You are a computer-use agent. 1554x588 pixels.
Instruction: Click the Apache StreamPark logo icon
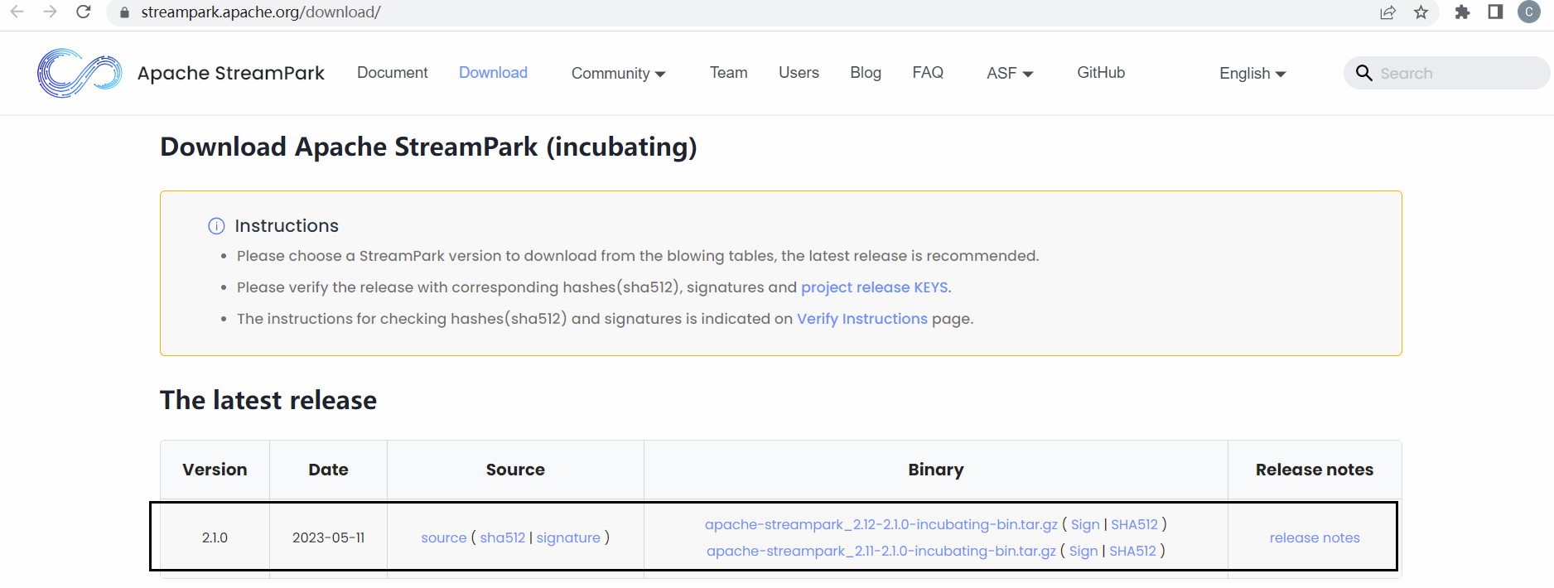pos(79,73)
